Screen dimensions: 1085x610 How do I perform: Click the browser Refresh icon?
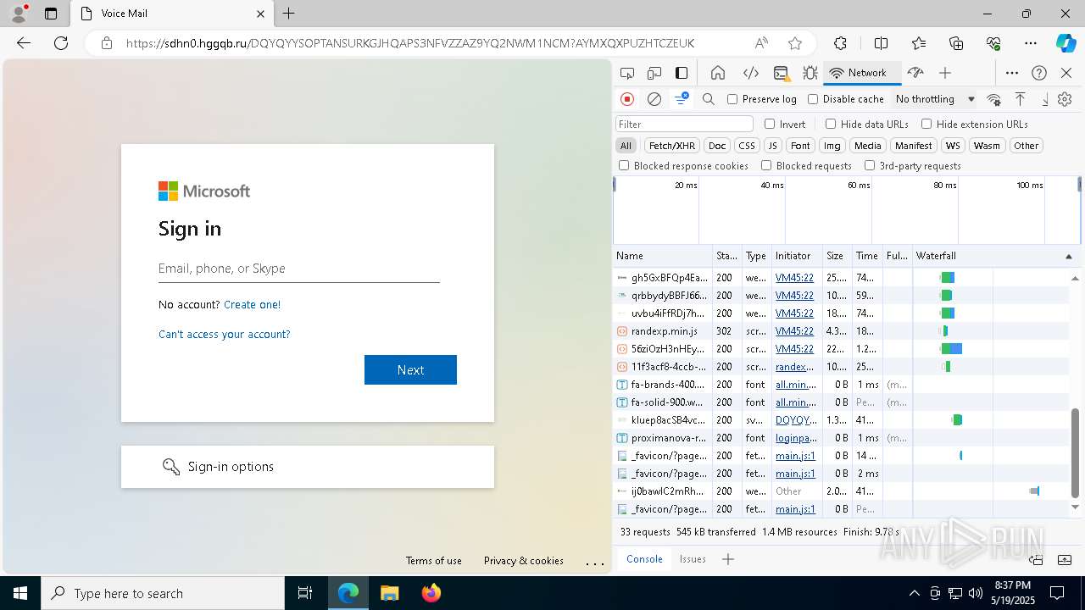[x=61, y=43]
